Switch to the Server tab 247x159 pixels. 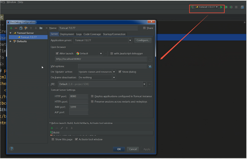(x=54, y=34)
